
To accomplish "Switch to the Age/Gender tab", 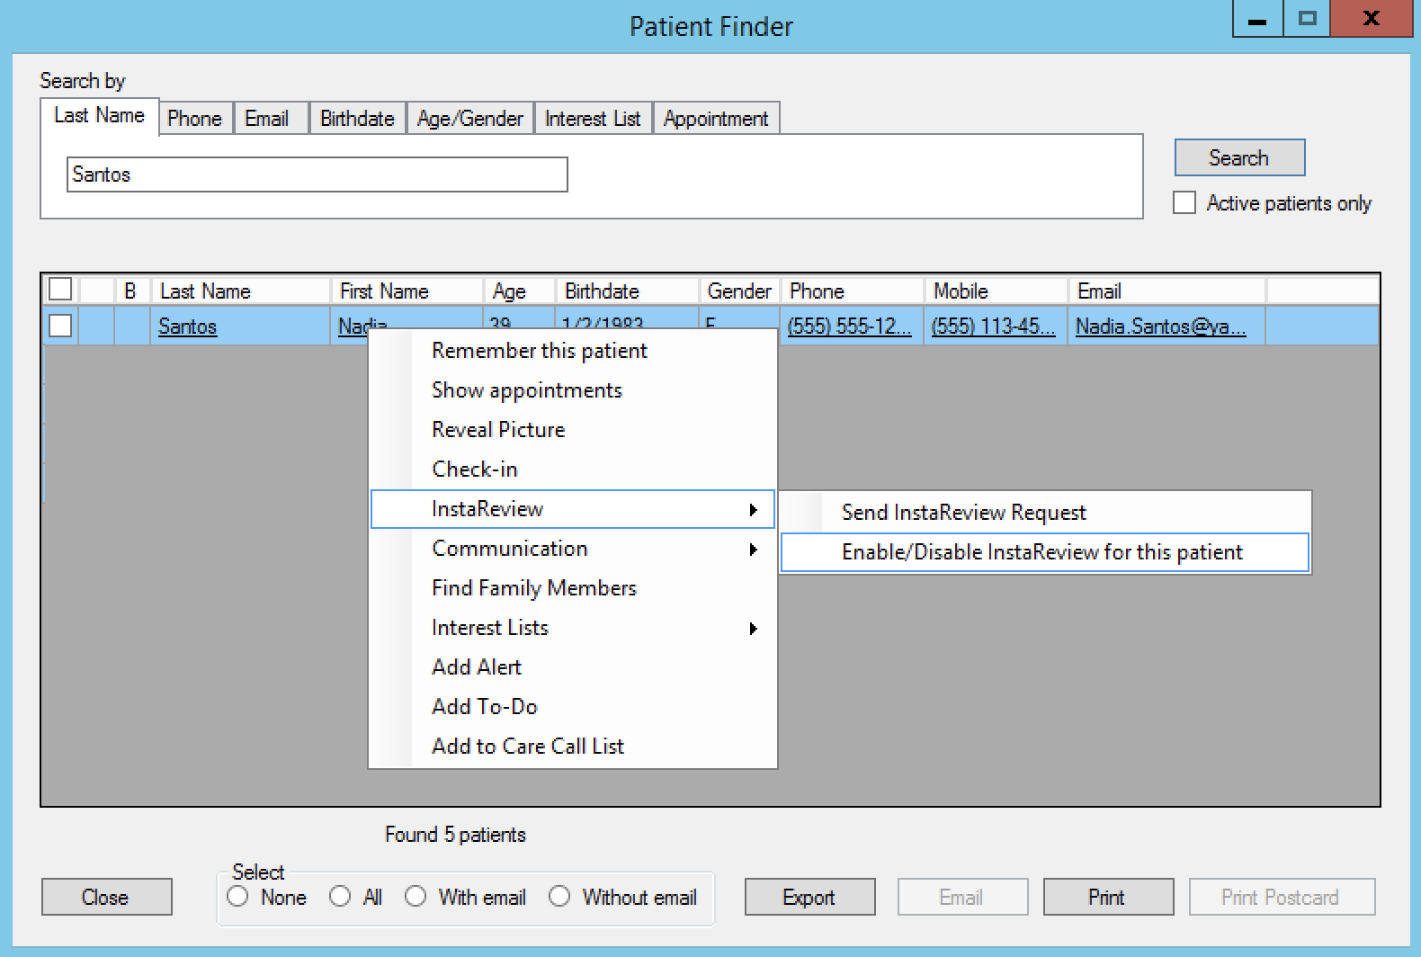I will tap(469, 119).
